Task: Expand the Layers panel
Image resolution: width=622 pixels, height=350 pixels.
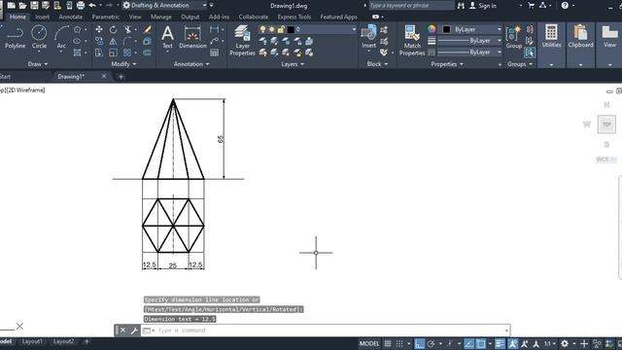Action: tap(293, 64)
